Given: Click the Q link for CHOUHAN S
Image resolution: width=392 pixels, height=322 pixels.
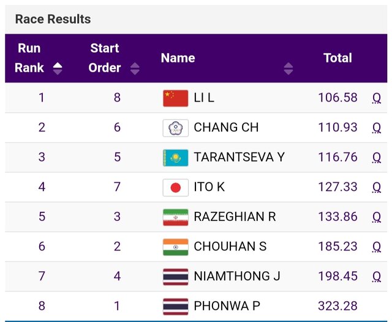Looking at the screenshot, I should coord(377,247).
